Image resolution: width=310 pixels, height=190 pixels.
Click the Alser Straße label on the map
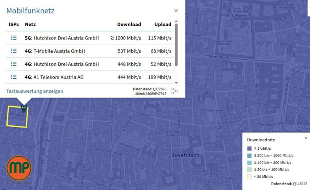click(x=219, y=57)
